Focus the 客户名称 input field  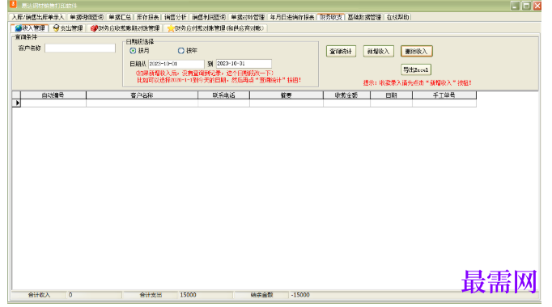80,48
